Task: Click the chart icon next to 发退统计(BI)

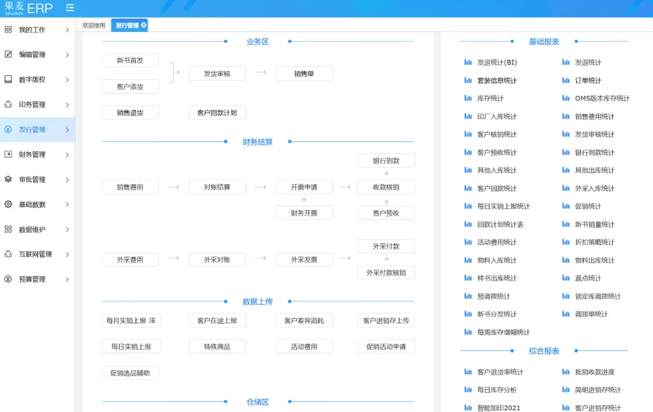Action: pyautogui.click(x=468, y=62)
